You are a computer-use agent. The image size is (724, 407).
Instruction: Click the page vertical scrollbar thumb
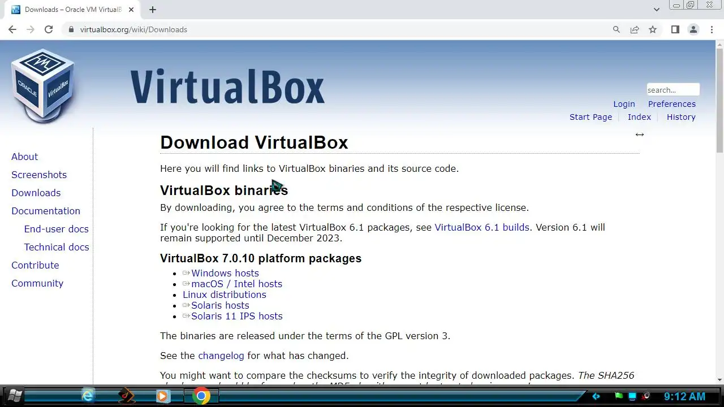719,99
